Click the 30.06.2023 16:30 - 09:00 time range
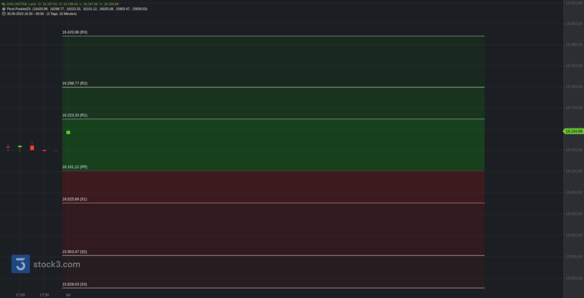Screen dimensions: 584x298 [26, 13]
